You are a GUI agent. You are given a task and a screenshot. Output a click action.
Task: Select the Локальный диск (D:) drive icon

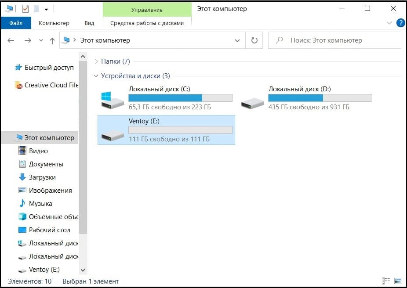(x=252, y=103)
